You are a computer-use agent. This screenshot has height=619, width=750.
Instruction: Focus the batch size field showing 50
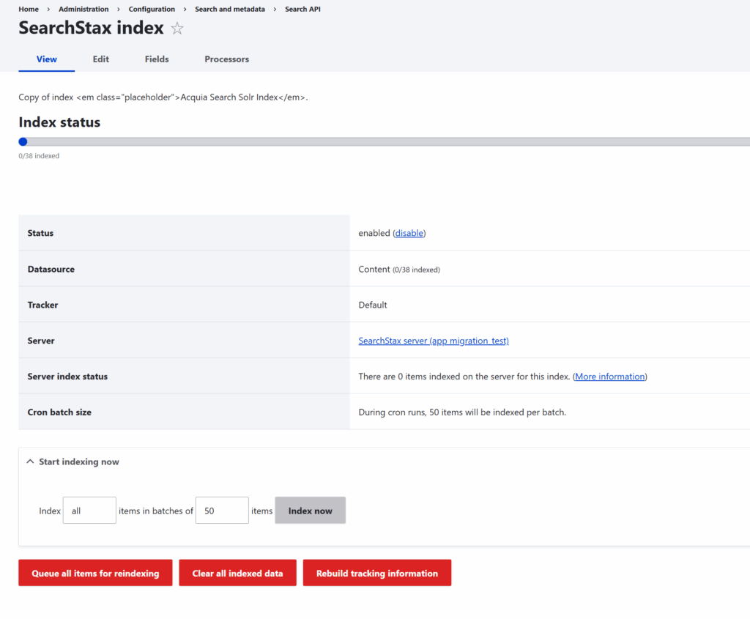point(222,511)
